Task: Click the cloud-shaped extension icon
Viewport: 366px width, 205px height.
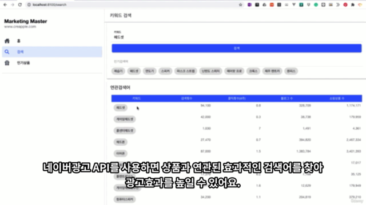Action: coord(264,5)
